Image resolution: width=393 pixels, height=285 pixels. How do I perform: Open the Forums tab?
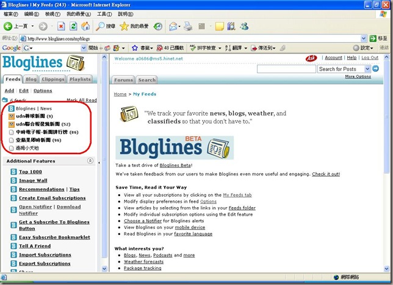[123, 80]
